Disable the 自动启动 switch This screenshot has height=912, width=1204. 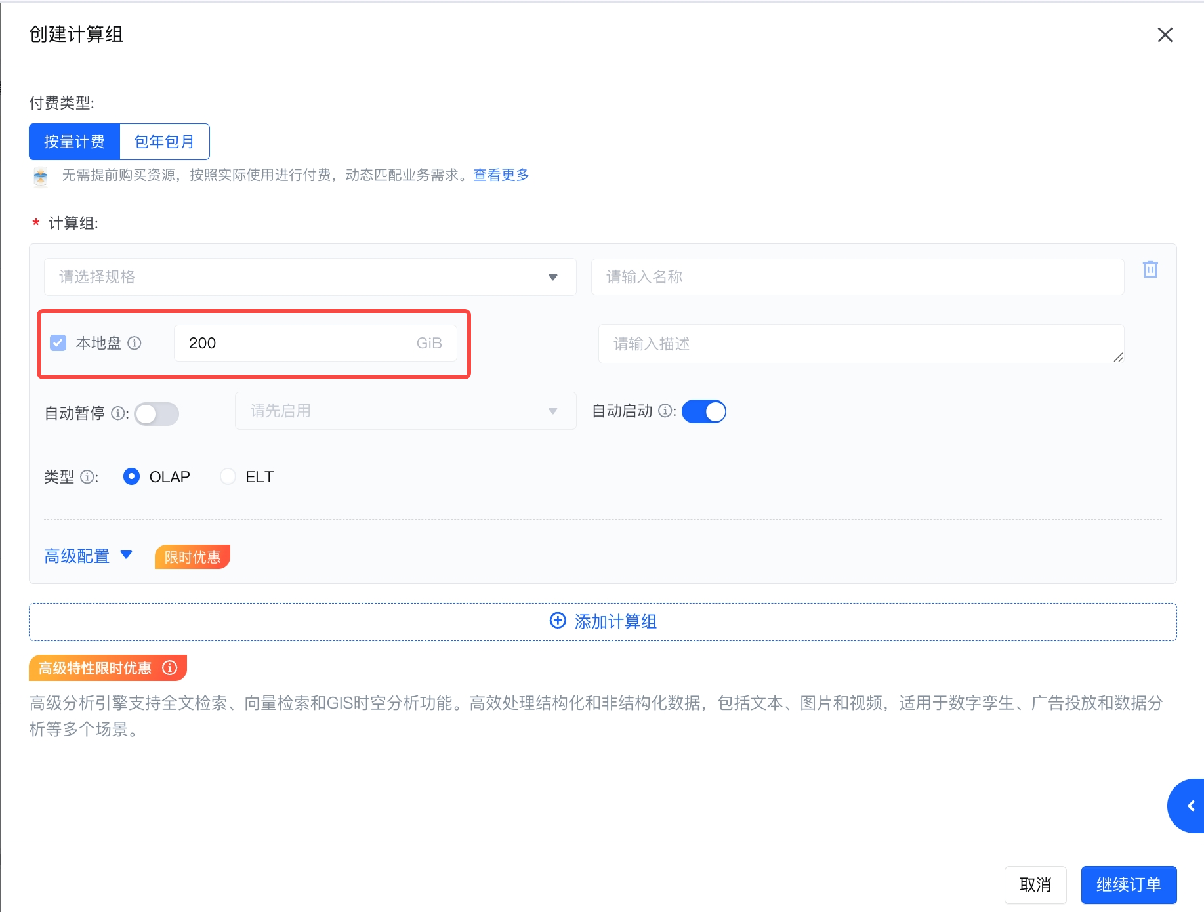704,411
